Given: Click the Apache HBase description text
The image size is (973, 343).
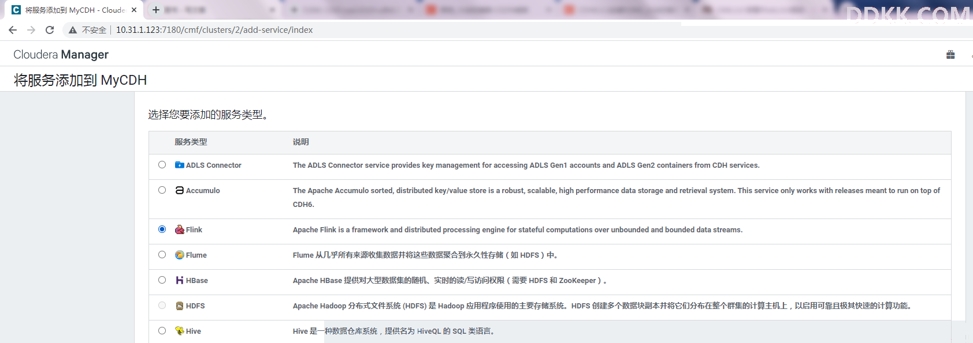Looking at the screenshot, I should pos(450,280).
